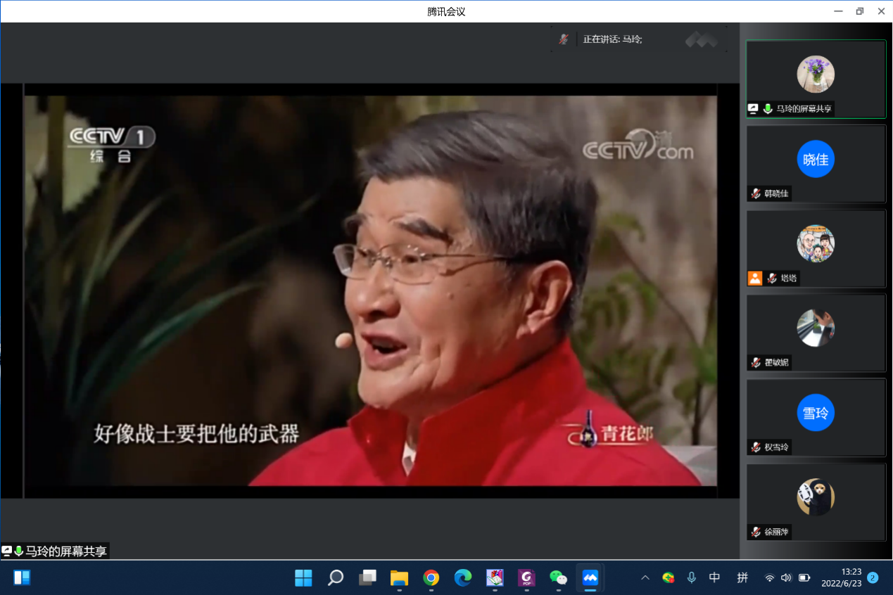The height and width of the screenshot is (595, 893).
Task: Click 塔塔's cartoon family avatar
Action: pyautogui.click(x=816, y=243)
